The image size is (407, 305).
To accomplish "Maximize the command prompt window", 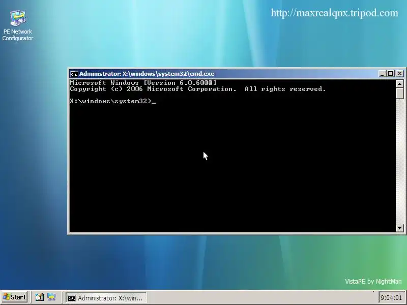I will tap(390, 74).
